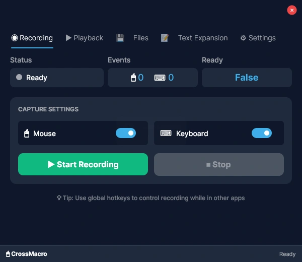
Task: Click the Ready text in bottom-right status bar
Action: [x=287, y=254]
